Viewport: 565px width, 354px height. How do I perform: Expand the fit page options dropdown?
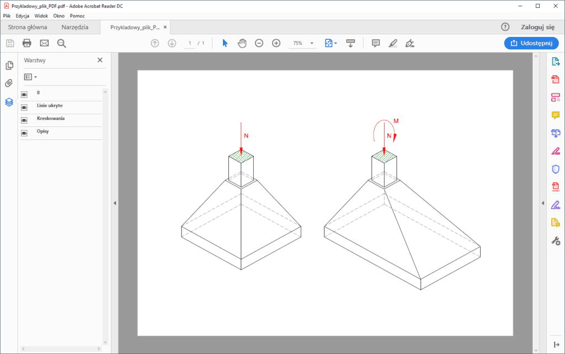tap(335, 43)
